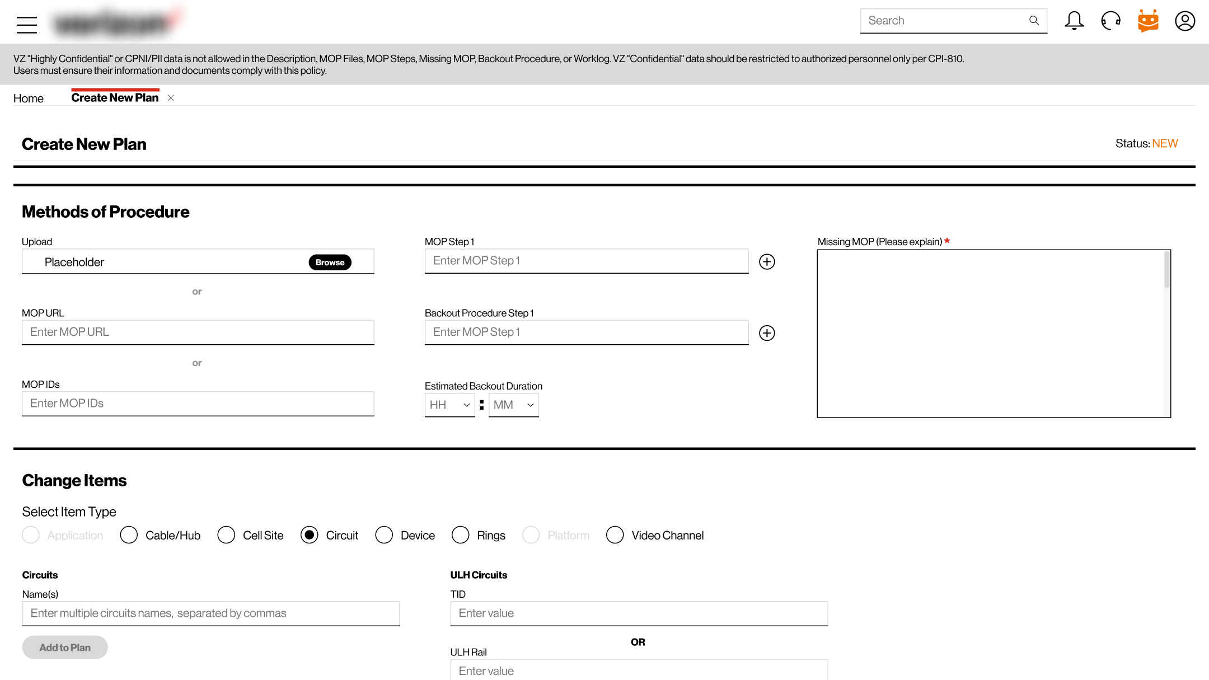Viewport: 1209px width, 680px height.
Task: Add another Backout Procedure step plus icon
Action: pos(767,333)
